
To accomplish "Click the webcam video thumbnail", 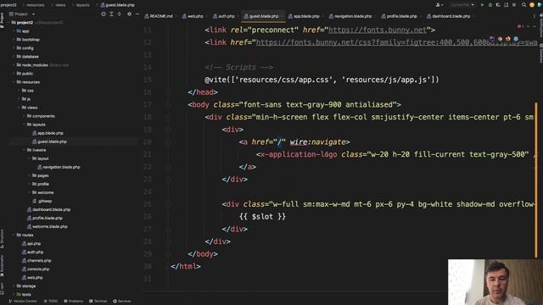I will click(495, 282).
